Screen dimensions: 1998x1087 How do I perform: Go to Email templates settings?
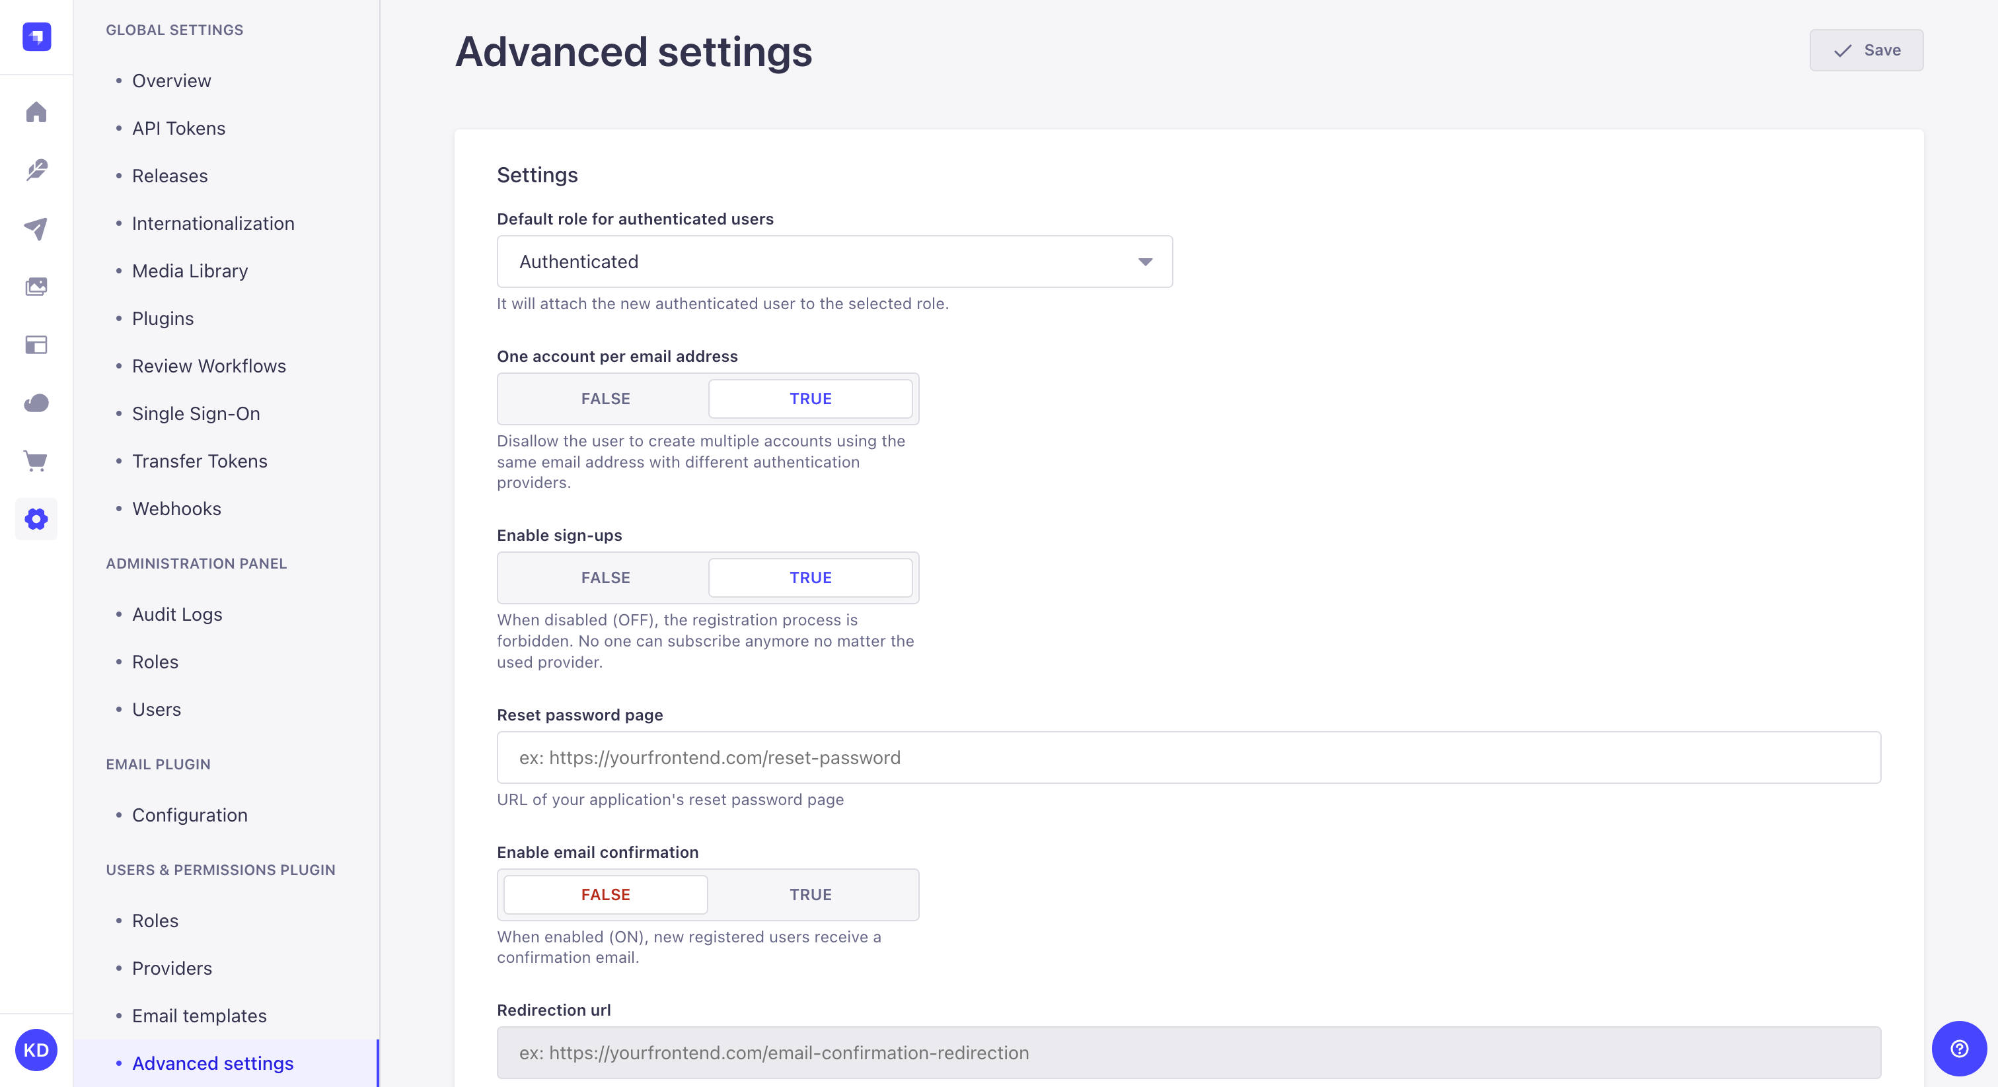(x=200, y=1016)
